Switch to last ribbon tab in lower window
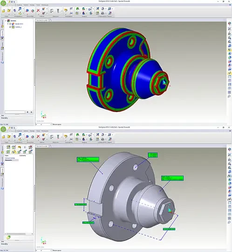 click(x=45, y=131)
